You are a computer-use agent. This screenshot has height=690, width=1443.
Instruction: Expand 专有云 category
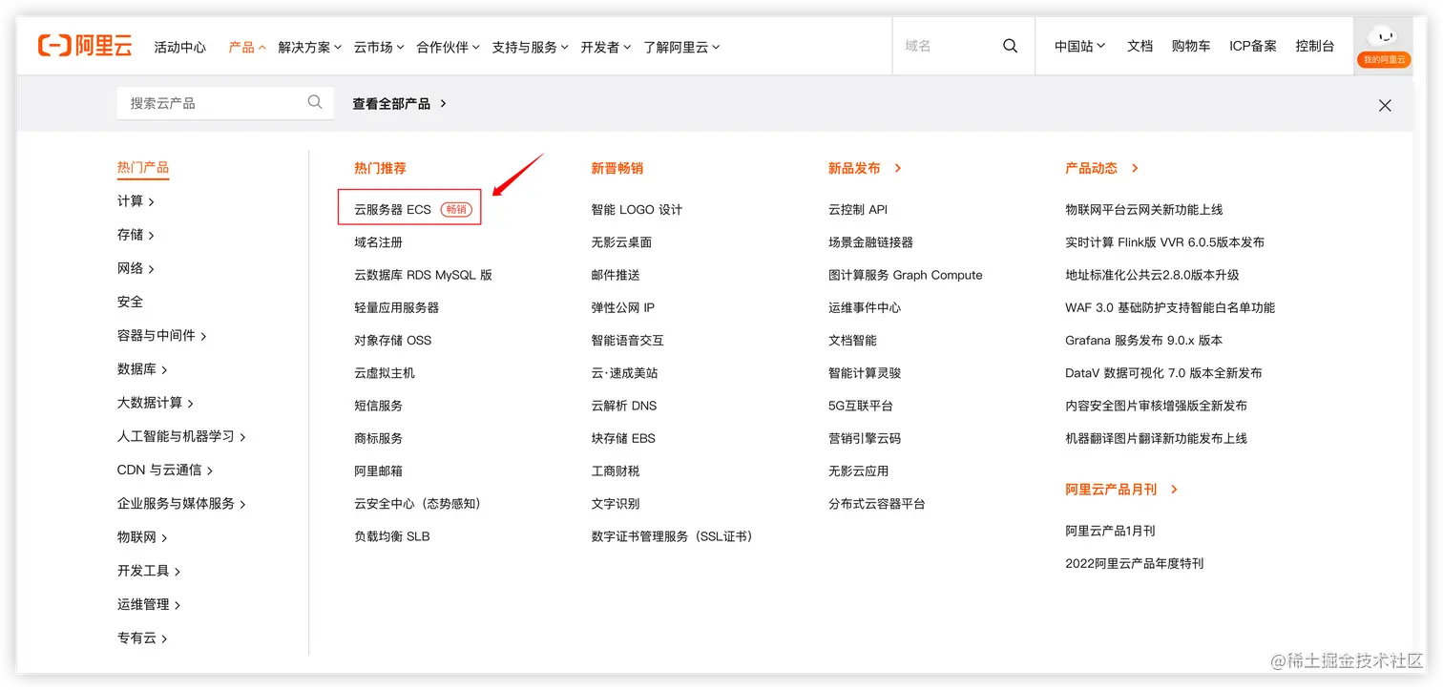142,638
